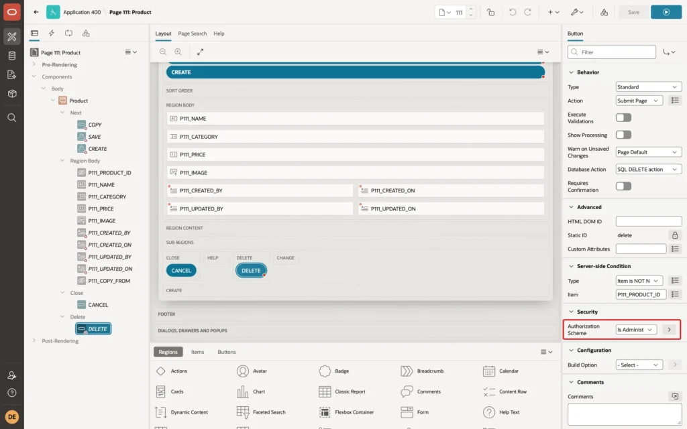Open the help question mark icon
687x429 pixels.
click(x=12, y=393)
